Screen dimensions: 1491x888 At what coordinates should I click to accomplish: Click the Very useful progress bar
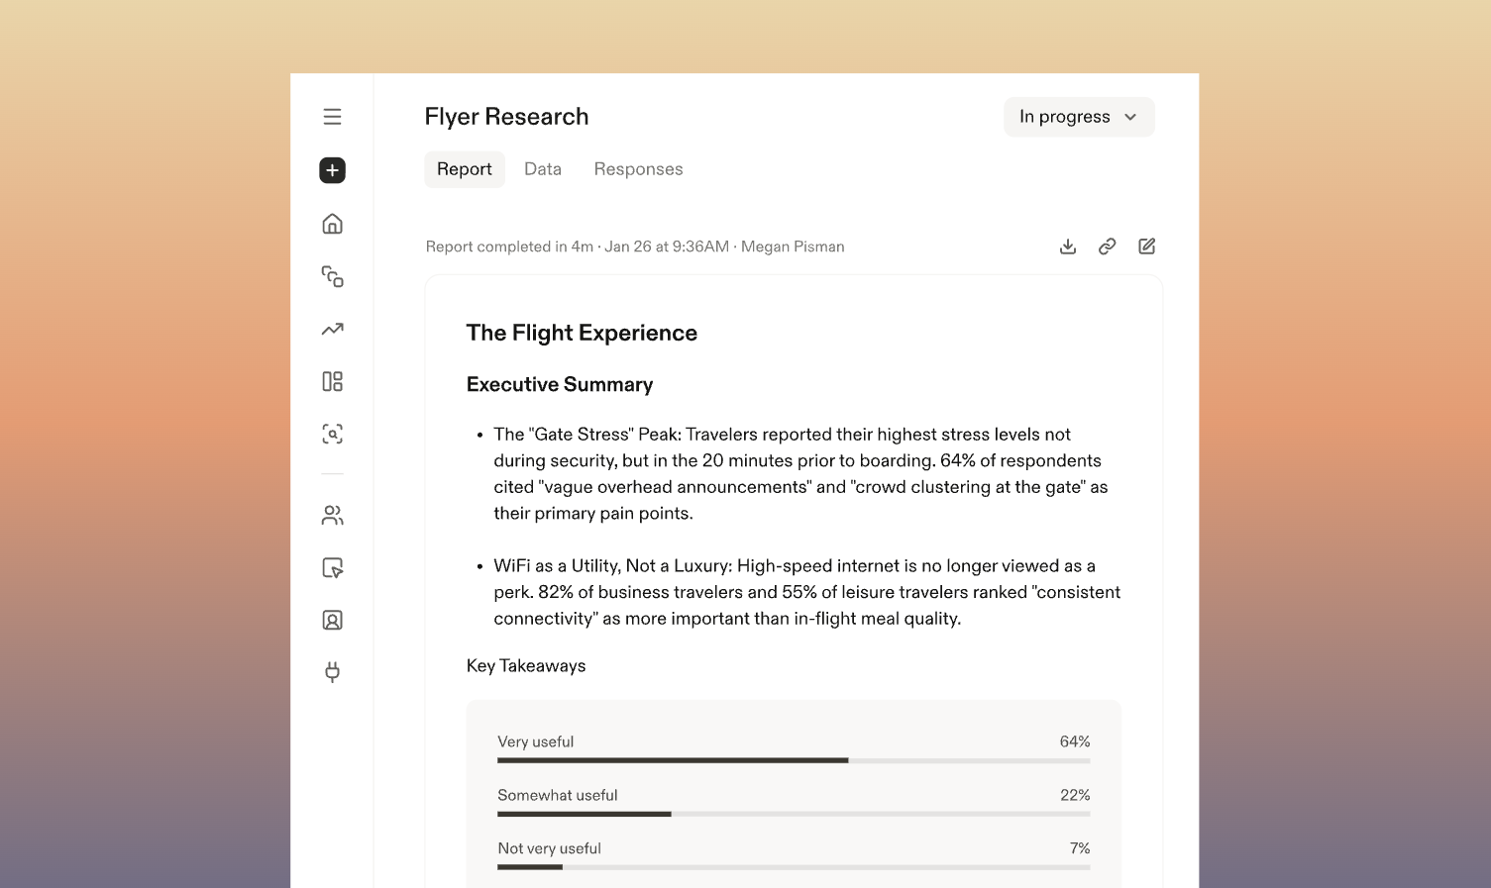[x=793, y=760]
